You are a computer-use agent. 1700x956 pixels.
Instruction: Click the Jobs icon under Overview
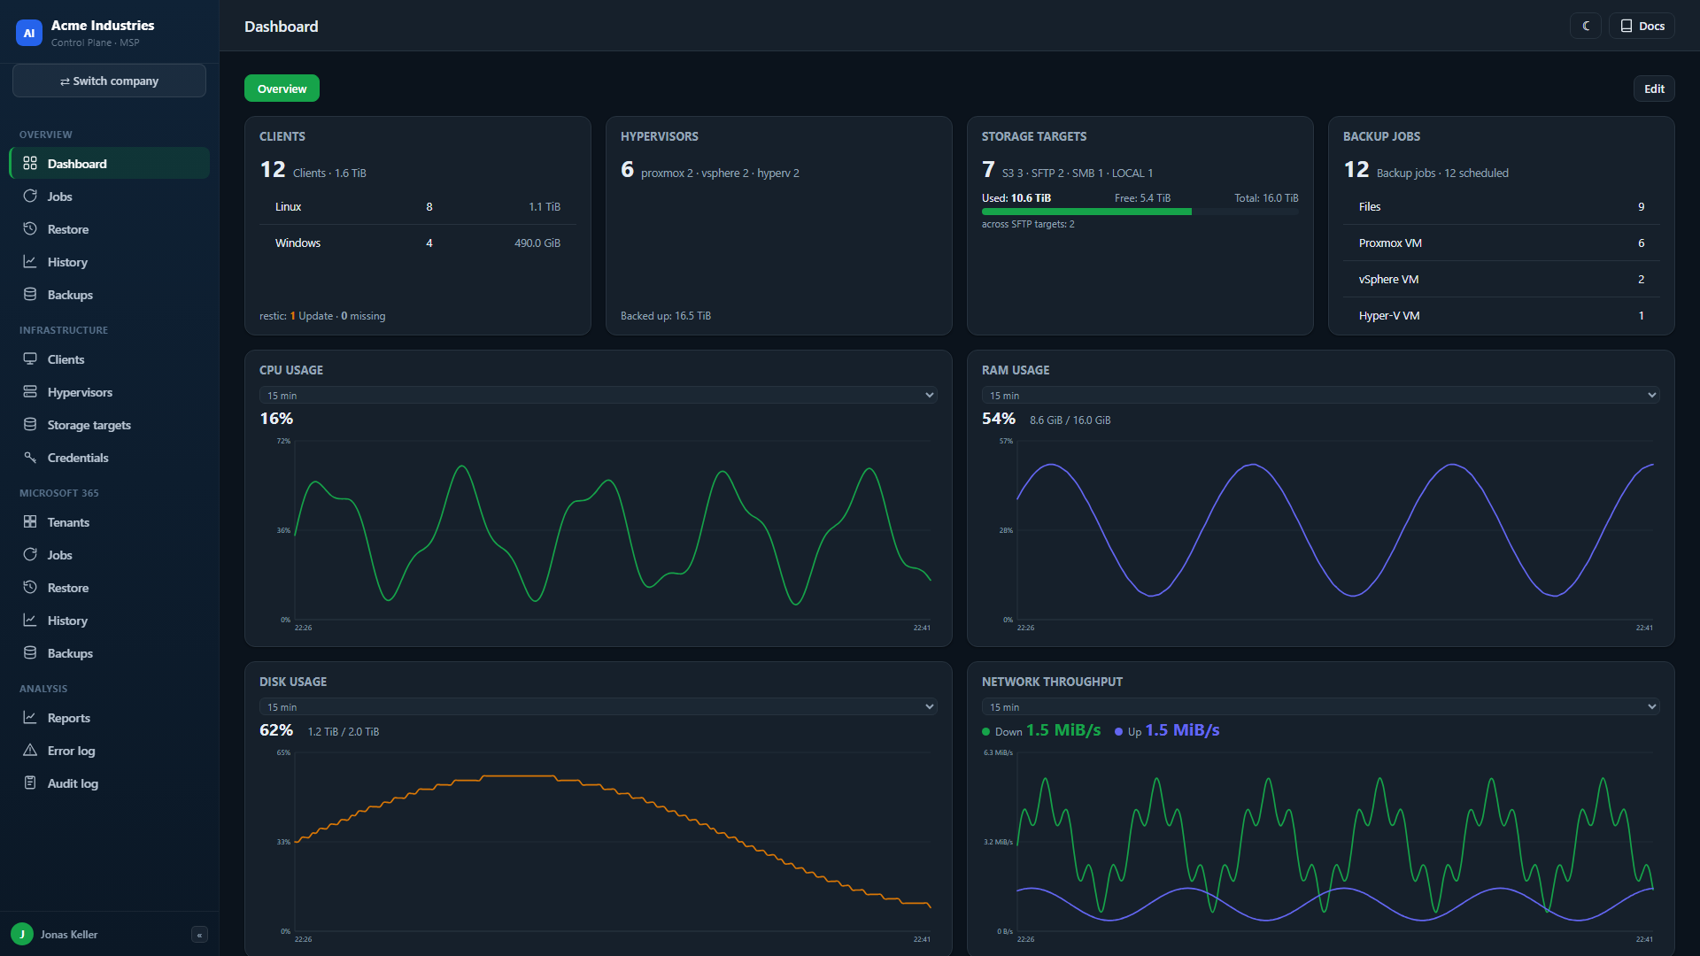point(30,197)
